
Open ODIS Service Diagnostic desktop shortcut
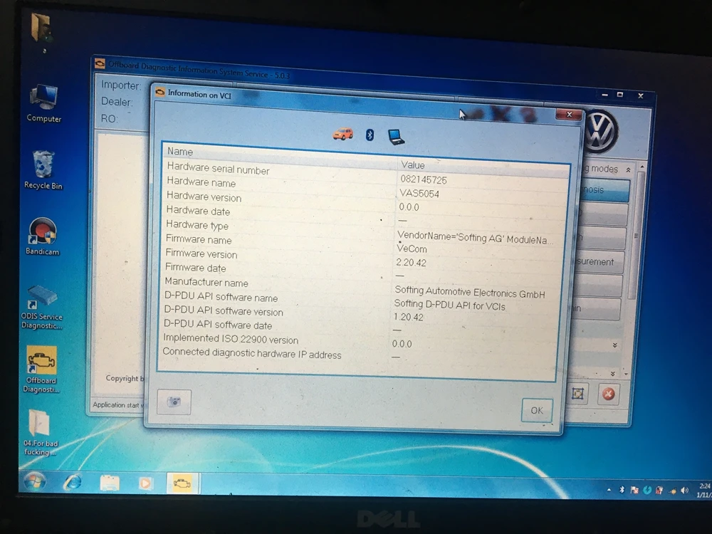pyautogui.click(x=41, y=308)
